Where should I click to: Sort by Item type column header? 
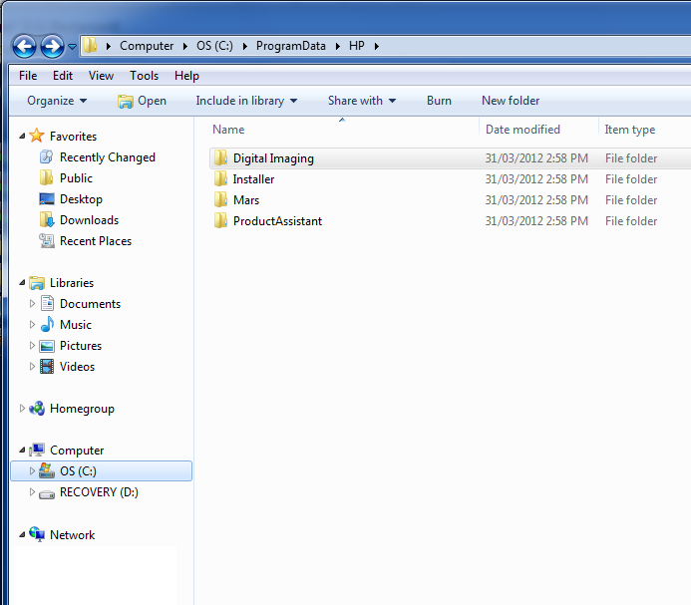point(630,130)
